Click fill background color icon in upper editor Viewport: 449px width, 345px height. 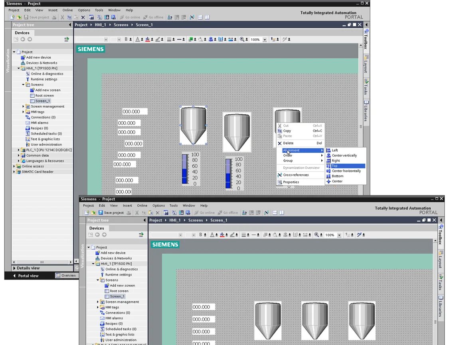(147, 39)
